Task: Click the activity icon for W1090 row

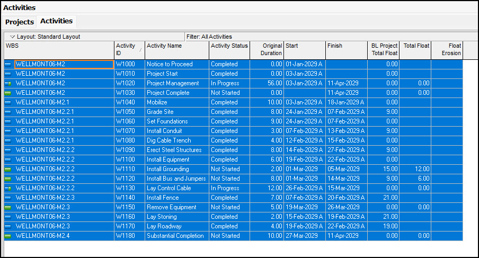Action: coord(8,150)
